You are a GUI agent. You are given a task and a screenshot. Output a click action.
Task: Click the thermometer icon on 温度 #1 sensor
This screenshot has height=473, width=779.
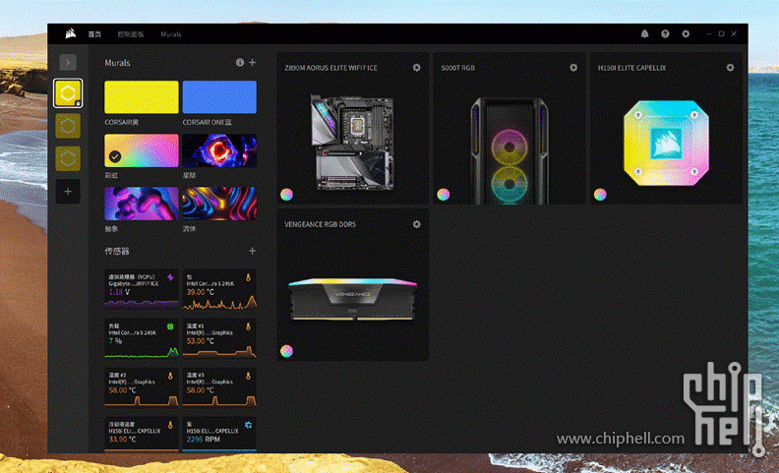(x=249, y=326)
